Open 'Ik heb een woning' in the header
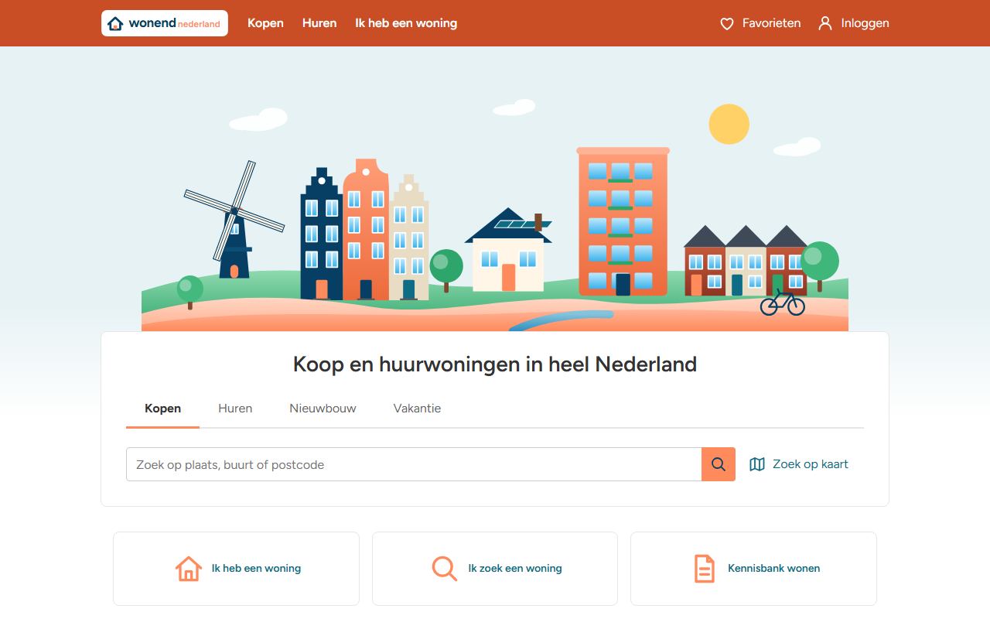Image resolution: width=990 pixels, height=619 pixels. coord(406,23)
